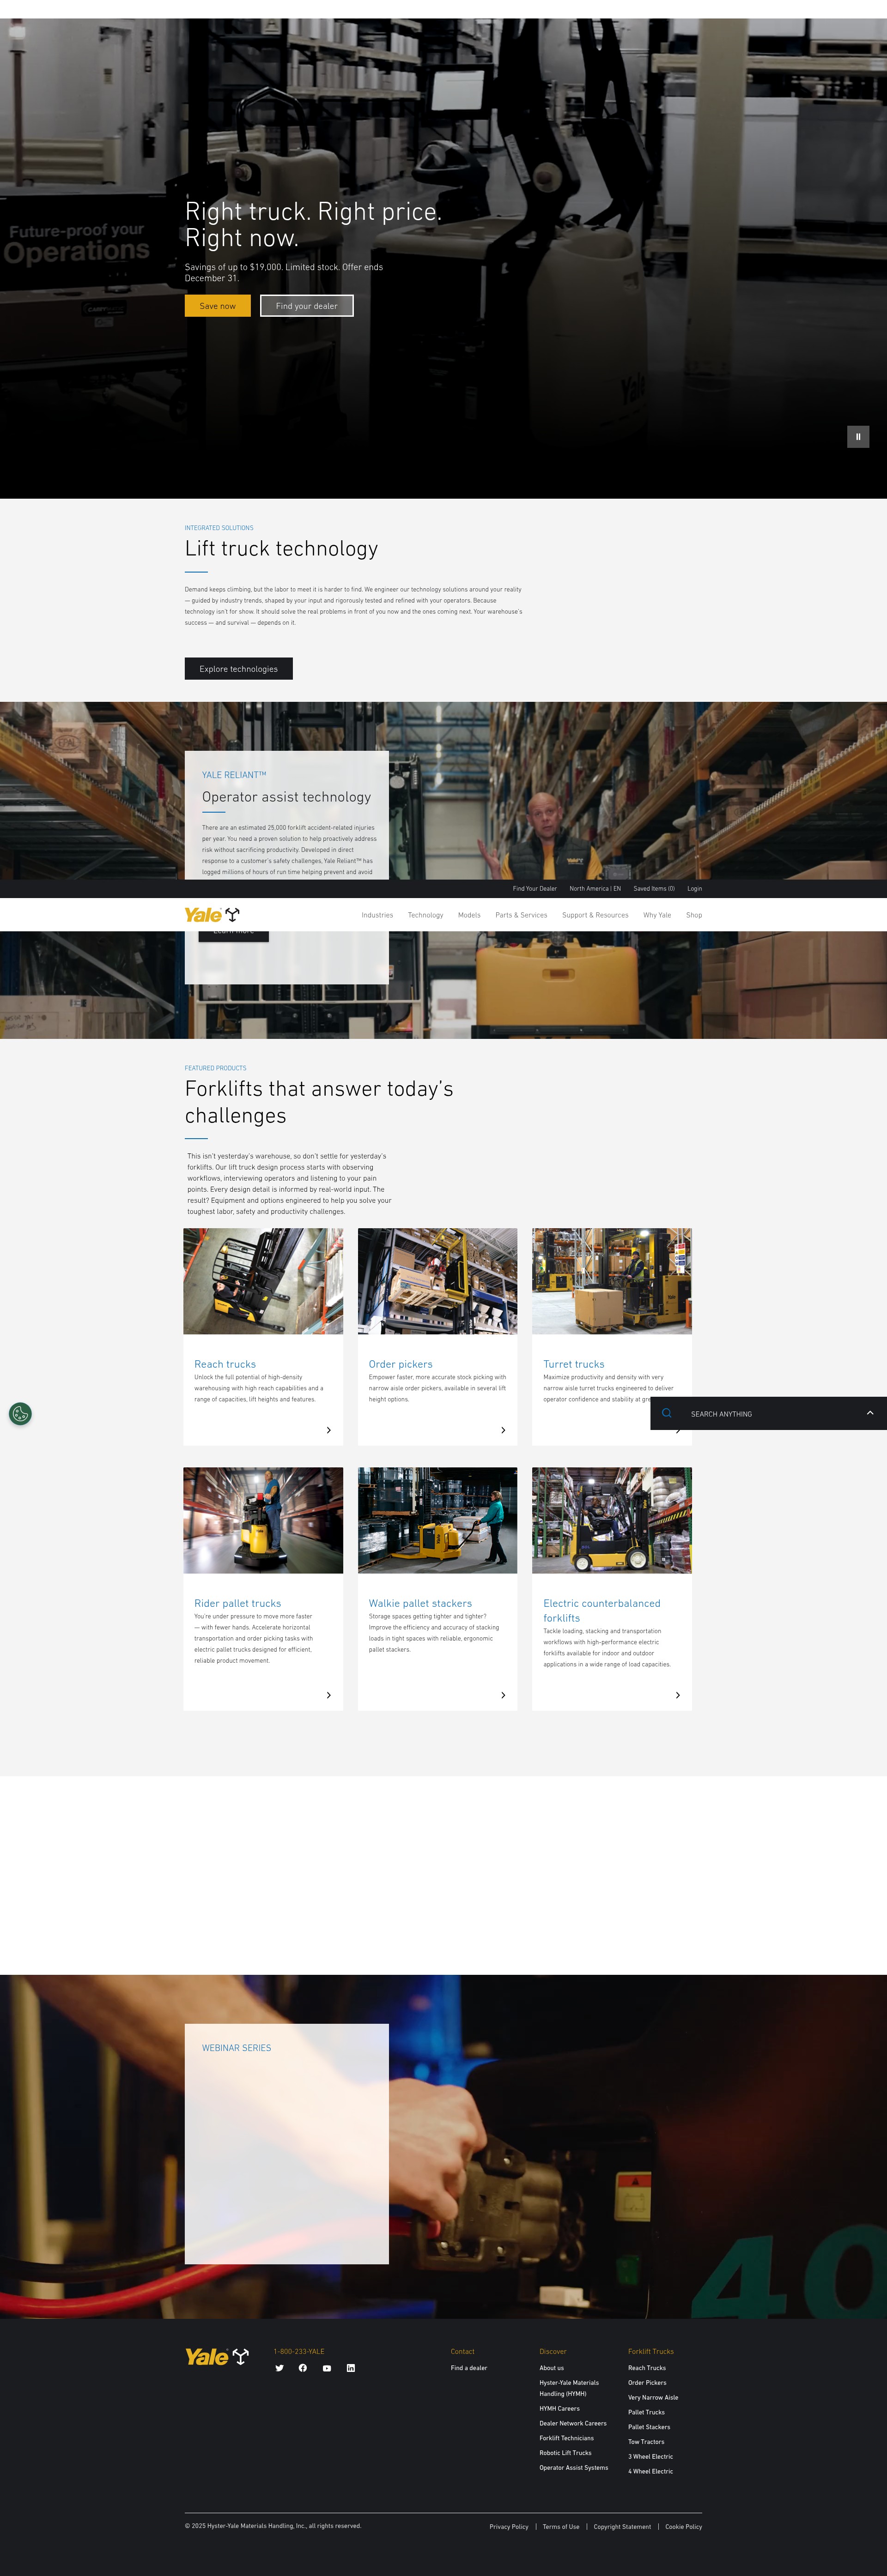This screenshot has width=887, height=2576.
Task: Open Rider pallet trucks card image
Action: click(x=263, y=1520)
